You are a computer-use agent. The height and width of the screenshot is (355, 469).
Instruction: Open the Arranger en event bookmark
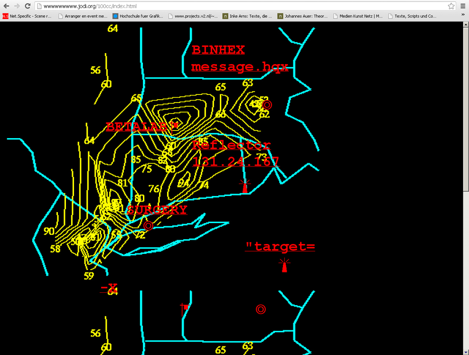click(x=83, y=16)
